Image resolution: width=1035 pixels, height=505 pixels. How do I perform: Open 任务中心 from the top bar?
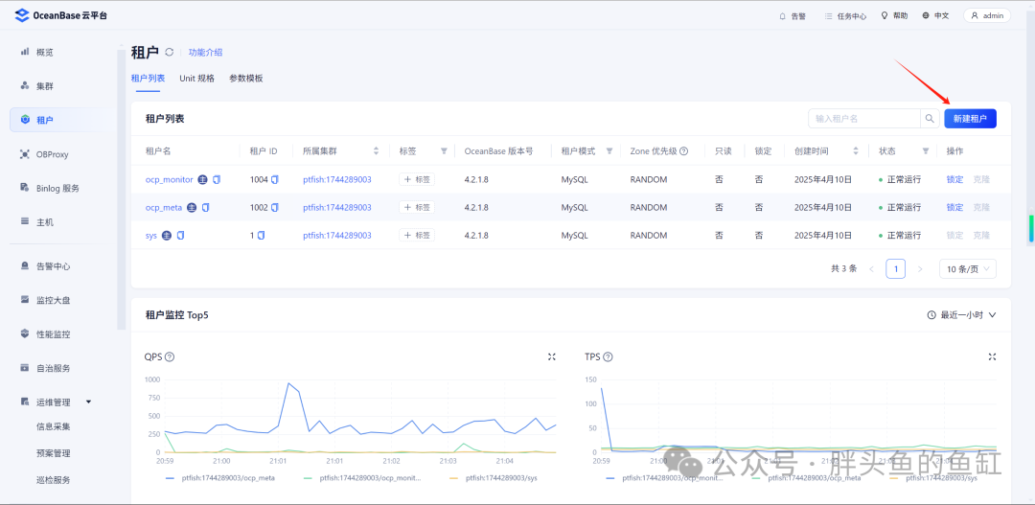click(x=845, y=16)
